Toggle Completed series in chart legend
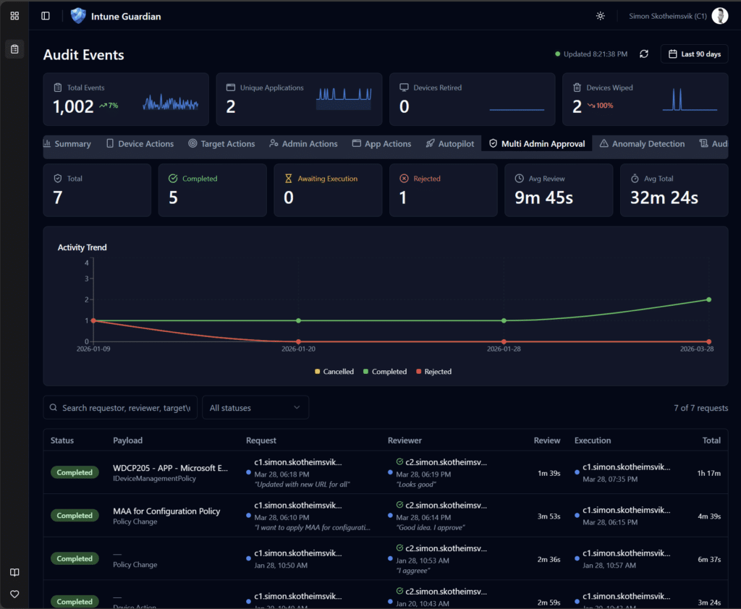Screen dimensions: 741x609 point(384,372)
